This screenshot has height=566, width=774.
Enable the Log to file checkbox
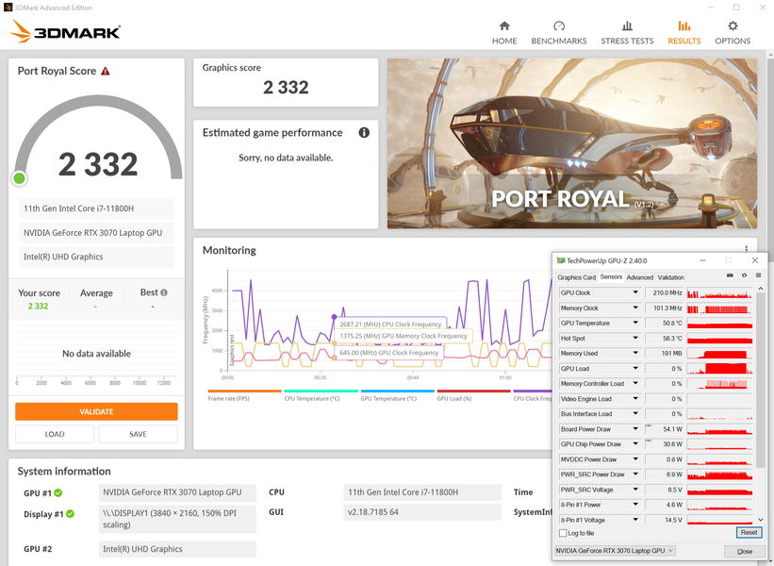[563, 533]
